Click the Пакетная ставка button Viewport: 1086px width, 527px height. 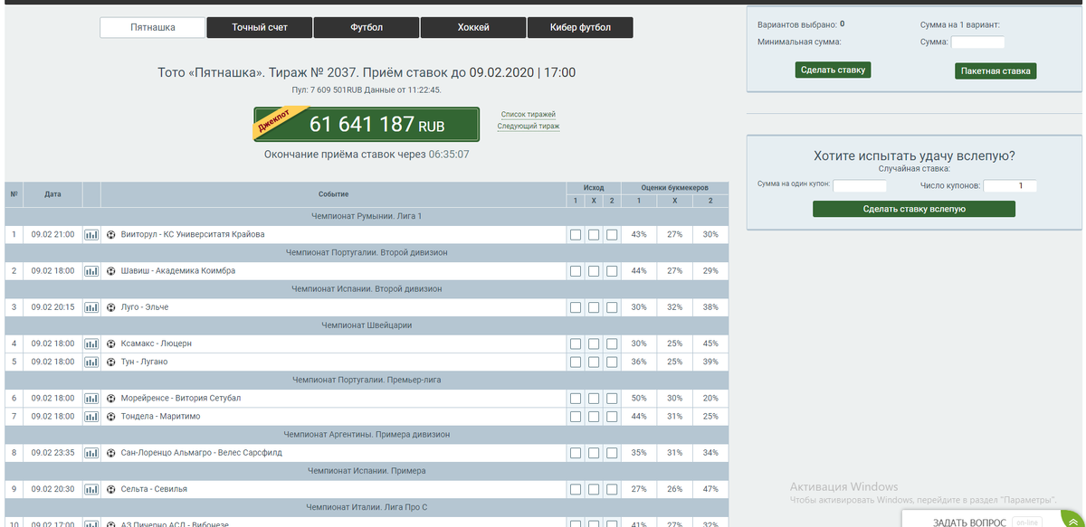point(995,71)
